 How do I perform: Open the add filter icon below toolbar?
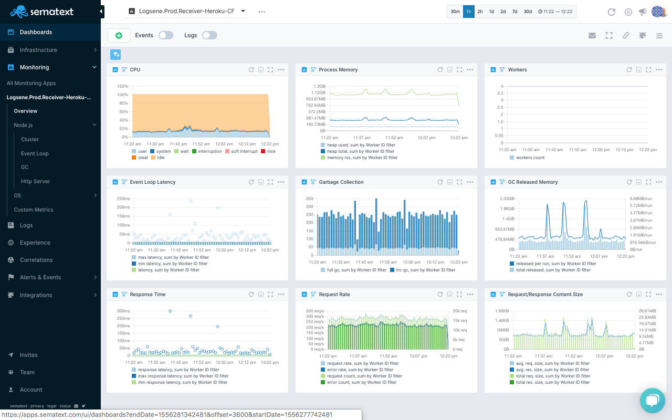pyautogui.click(x=115, y=54)
